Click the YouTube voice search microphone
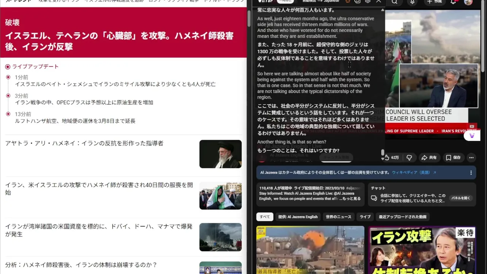This screenshot has height=274, width=487. (412, 2)
